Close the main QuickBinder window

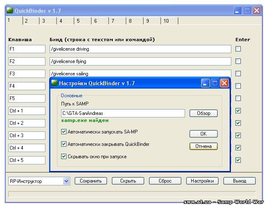coord(256,11)
